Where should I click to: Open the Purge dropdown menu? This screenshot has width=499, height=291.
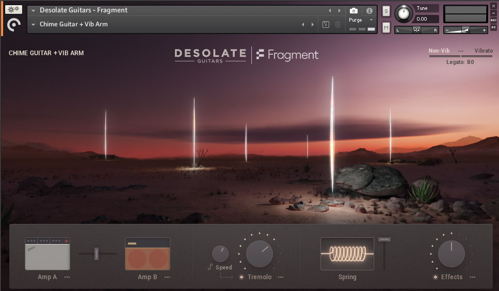pos(361,20)
